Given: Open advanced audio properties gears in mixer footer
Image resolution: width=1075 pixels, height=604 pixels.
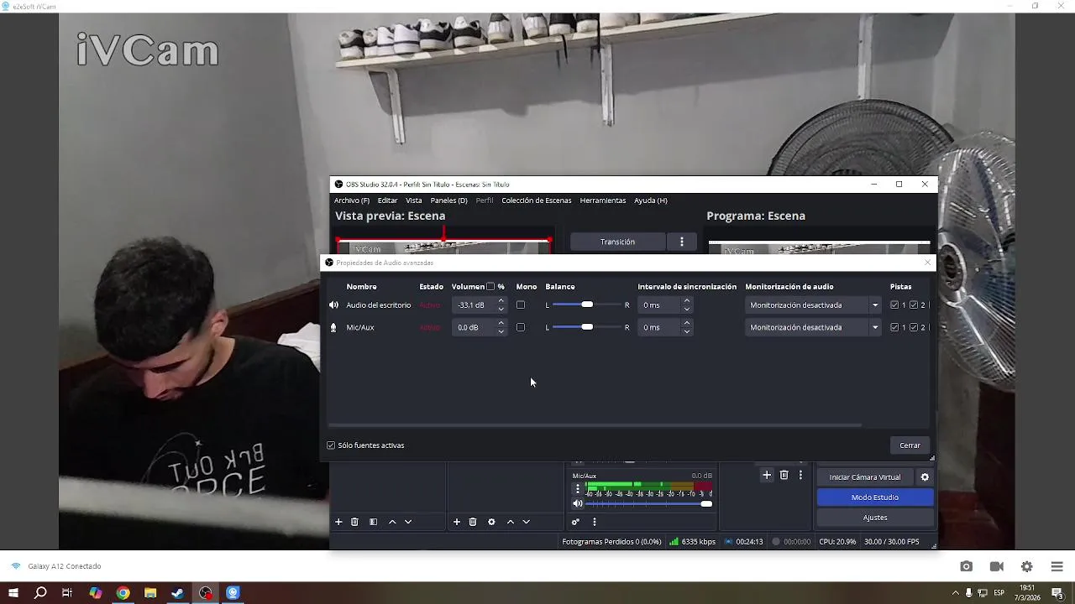Looking at the screenshot, I should [x=575, y=522].
